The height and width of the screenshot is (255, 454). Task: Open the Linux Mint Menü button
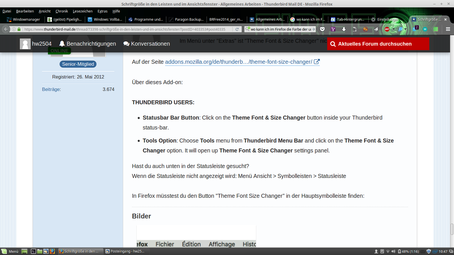[x=10, y=251]
